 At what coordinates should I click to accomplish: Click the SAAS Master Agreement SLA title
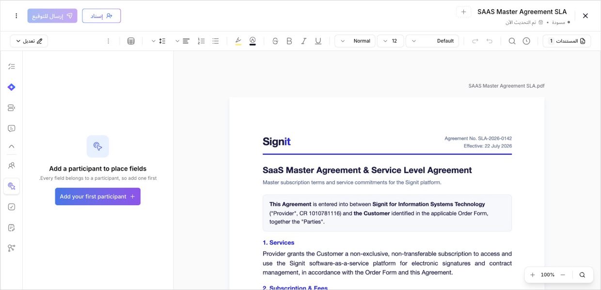coord(522,12)
